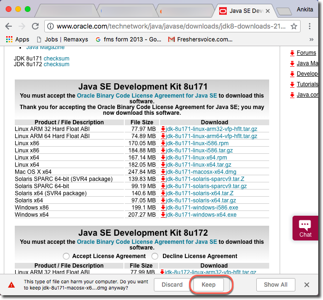The image size is (323, 300).
Task: Click the red download arrow beside macosx-x64.dmg
Action: point(163,172)
